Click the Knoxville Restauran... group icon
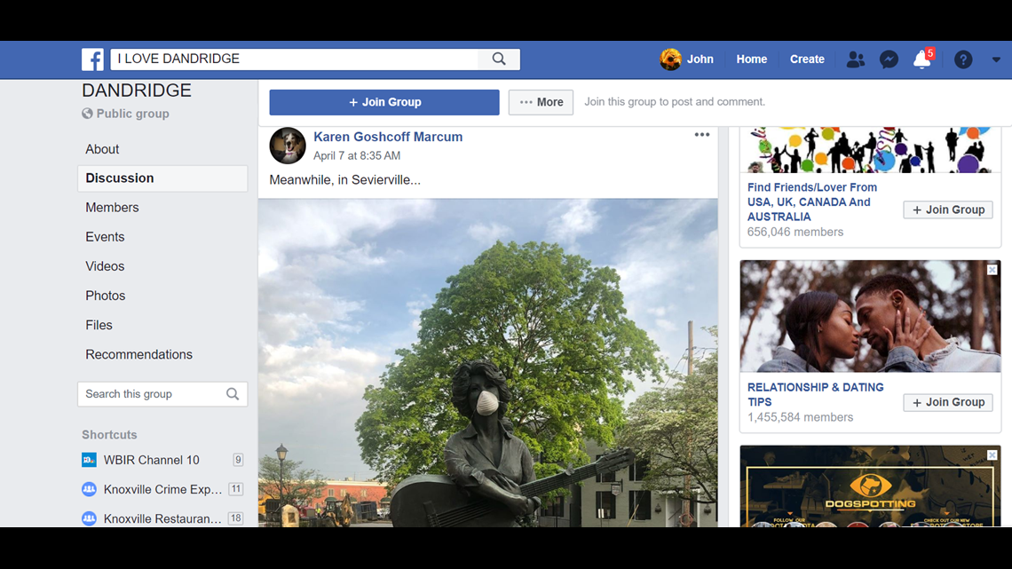 pos(89,518)
